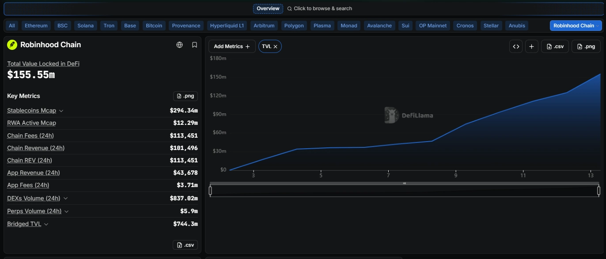Open the Robinhood Chain dropdown selector
This screenshot has height=259, width=606.
click(576, 26)
